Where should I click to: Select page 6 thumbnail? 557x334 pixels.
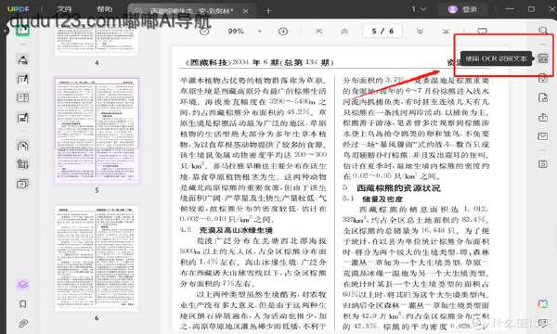tap(97, 259)
